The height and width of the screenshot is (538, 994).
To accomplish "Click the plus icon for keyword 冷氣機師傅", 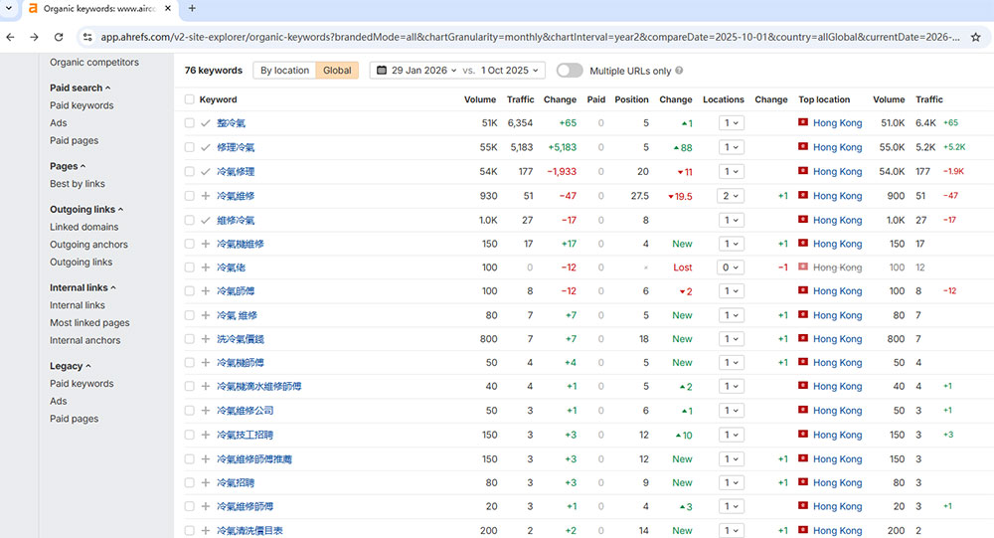I will pos(206,363).
